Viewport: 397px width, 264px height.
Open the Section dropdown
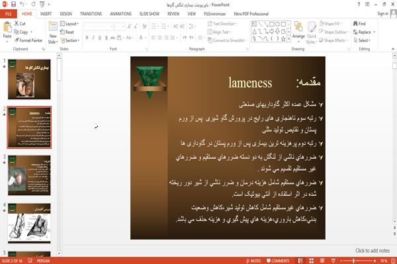70,40
